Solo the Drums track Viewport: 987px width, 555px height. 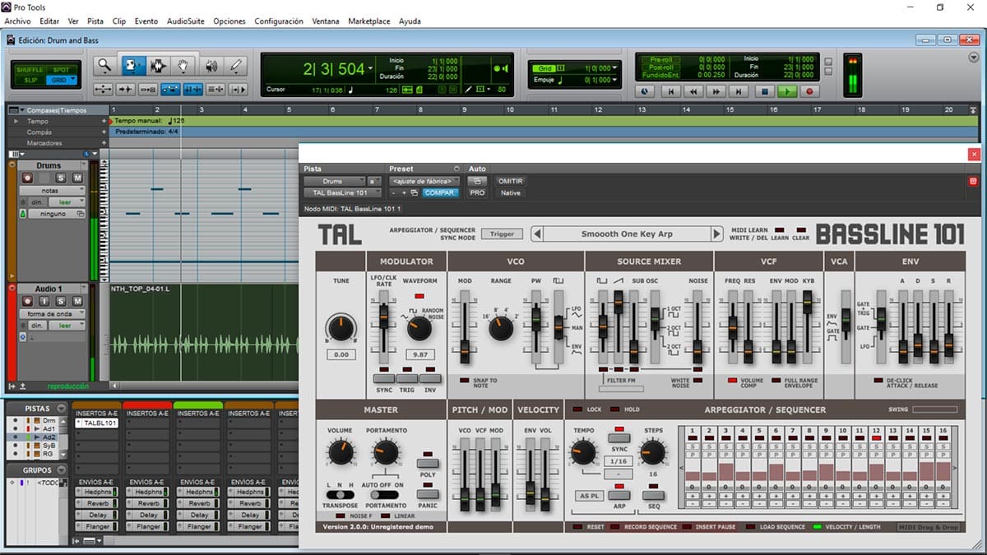point(61,178)
